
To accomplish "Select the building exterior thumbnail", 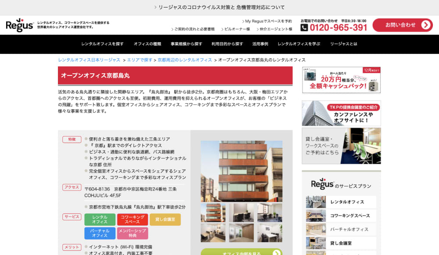I will pos(213,213).
